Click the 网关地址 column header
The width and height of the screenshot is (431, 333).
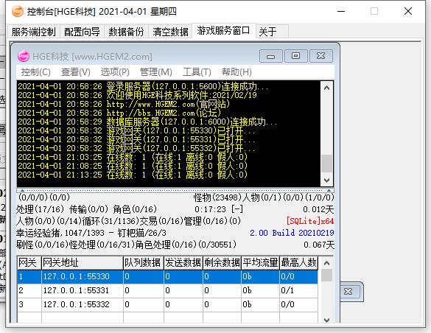(x=83, y=263)
